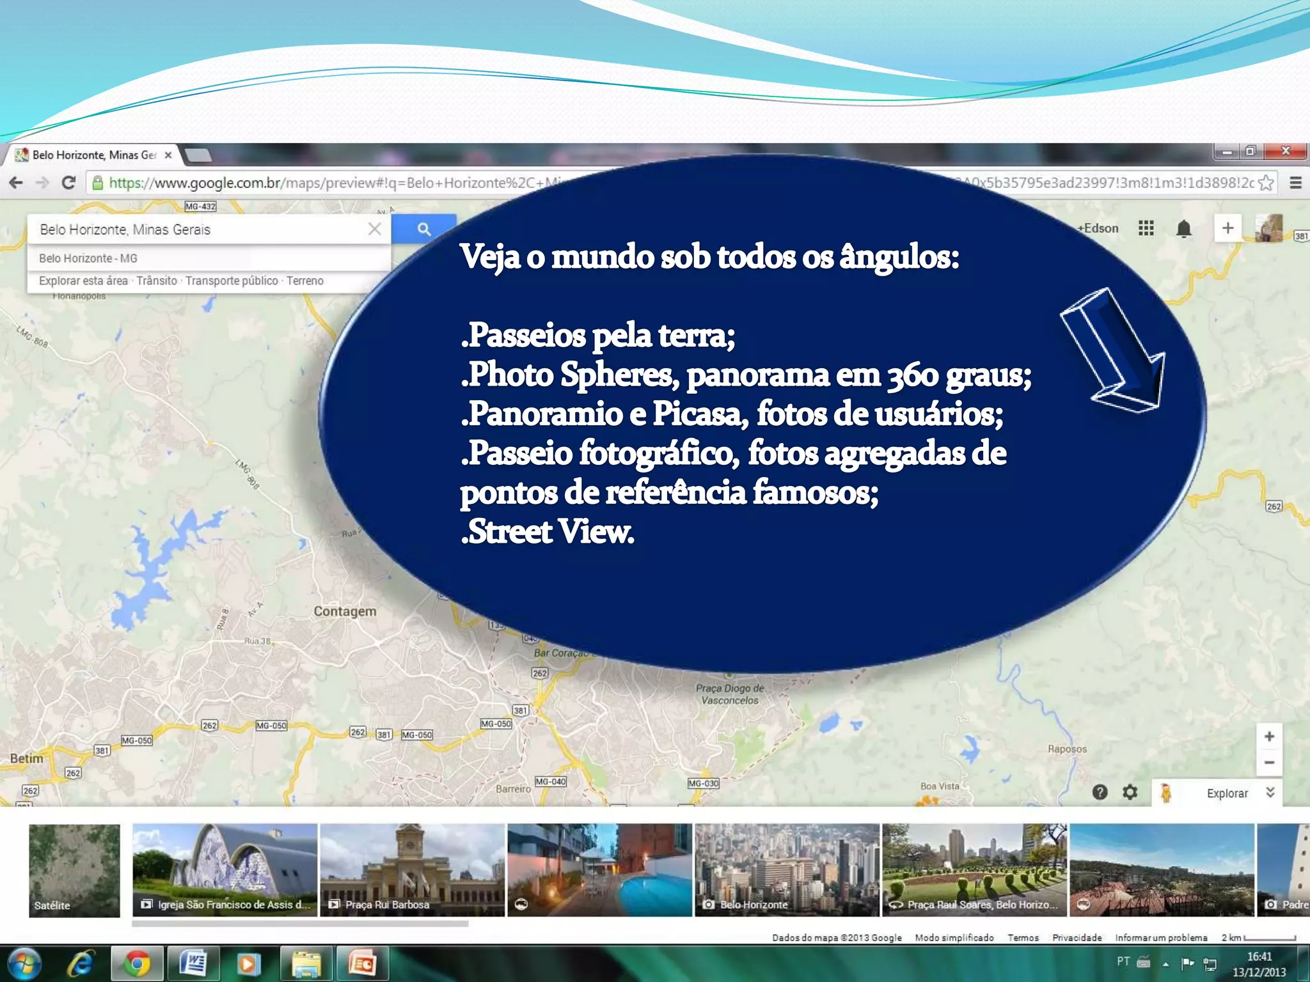
Task: Reload the page in the browser
Action: point(68,183)
